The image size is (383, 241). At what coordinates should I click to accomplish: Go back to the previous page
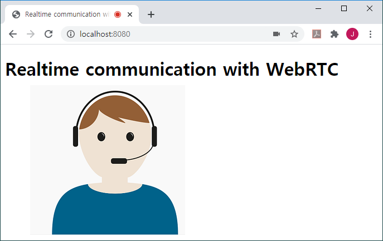(x=13, y=34)
